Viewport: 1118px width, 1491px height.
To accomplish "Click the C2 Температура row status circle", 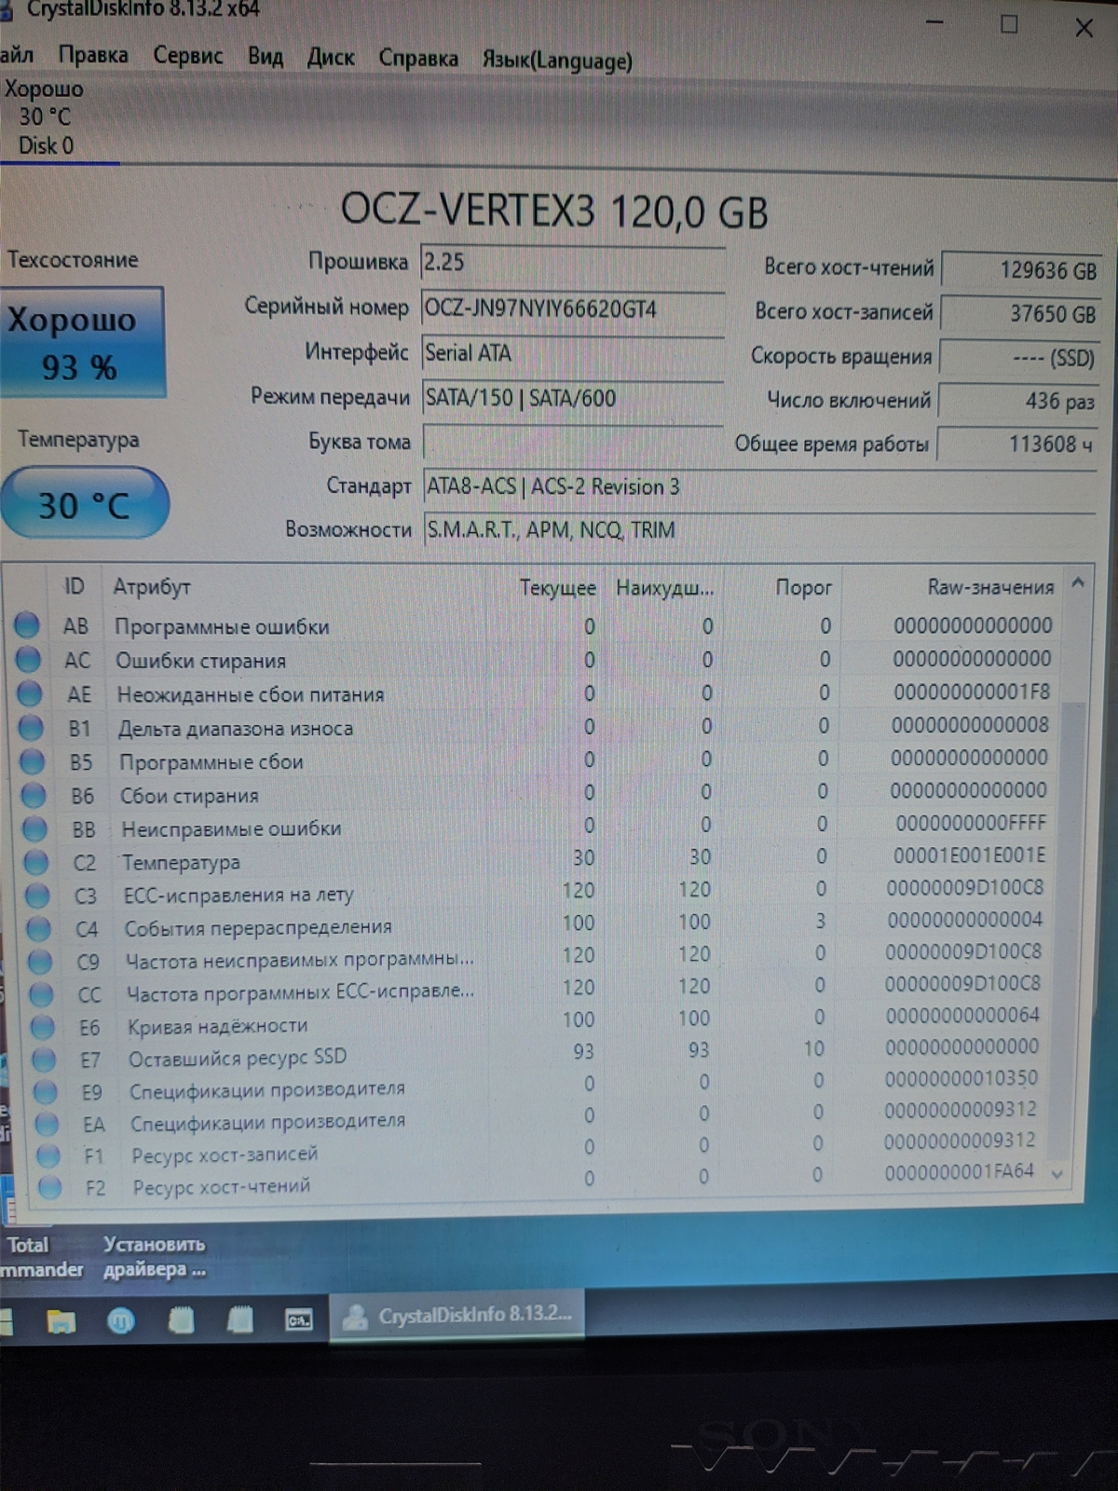I will (x=36, y=862).
